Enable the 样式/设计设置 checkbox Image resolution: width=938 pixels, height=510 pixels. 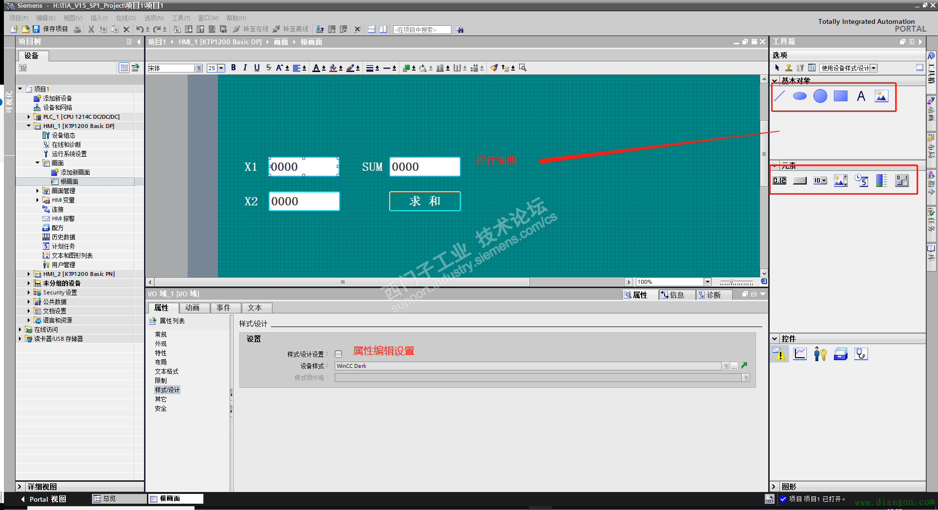coord(339,354)
